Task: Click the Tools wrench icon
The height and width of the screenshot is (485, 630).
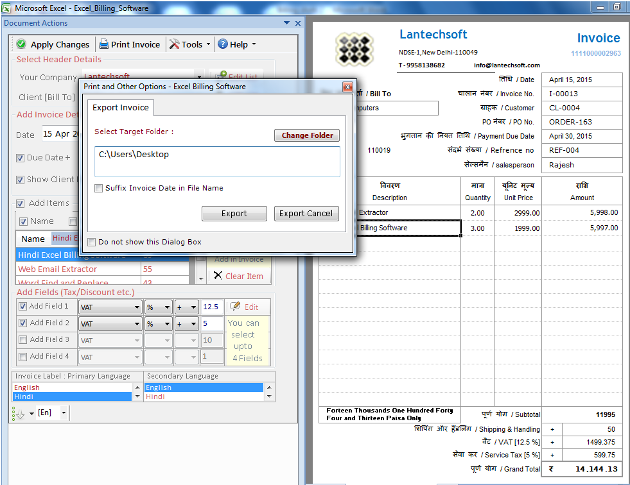Action: coord(175,44)
